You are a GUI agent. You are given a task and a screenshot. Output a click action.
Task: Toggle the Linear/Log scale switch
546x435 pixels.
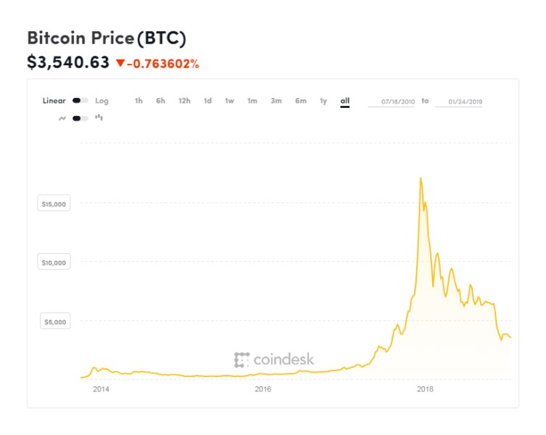[80, 101]
